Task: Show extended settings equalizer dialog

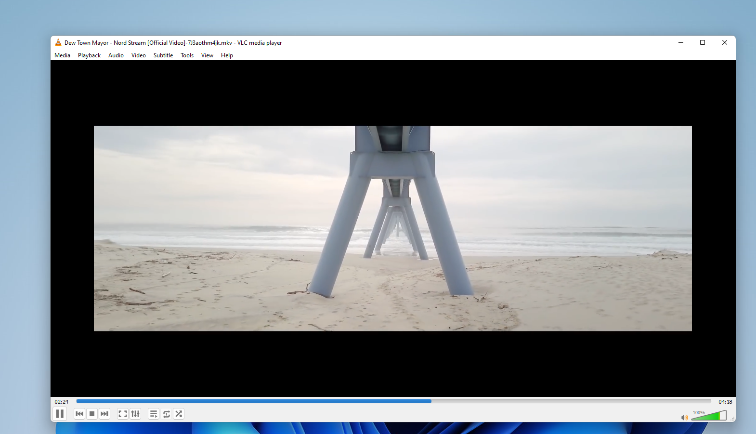Action: point(135,414)
